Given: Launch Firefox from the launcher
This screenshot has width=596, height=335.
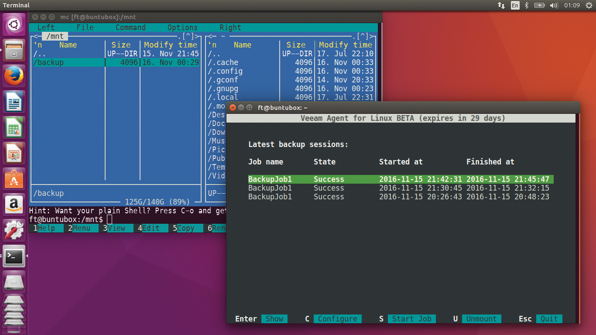Looking at the screenshot, I should point(14,76).
